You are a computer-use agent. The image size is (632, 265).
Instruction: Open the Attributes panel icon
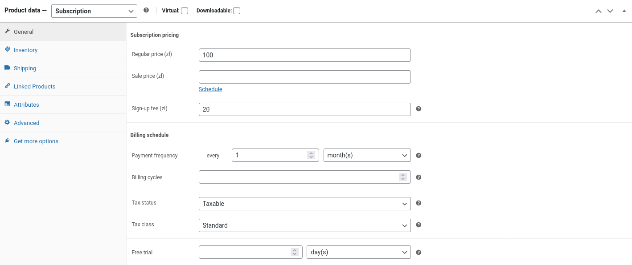[7, 104]
